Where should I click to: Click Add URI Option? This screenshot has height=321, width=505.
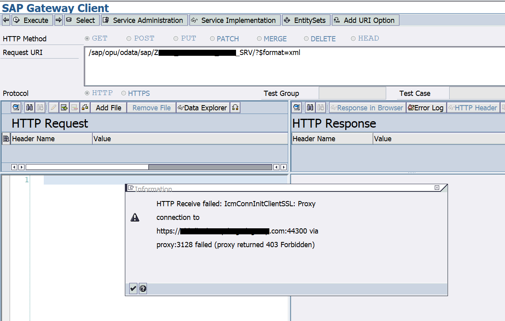point(365,20)
